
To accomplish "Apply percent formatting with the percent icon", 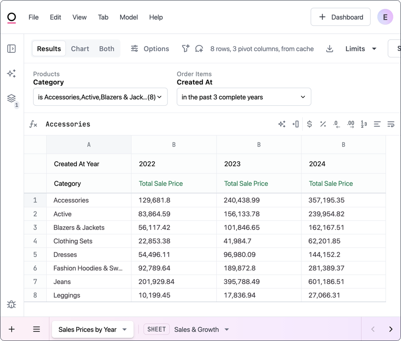I will click(x=323, y=124).
